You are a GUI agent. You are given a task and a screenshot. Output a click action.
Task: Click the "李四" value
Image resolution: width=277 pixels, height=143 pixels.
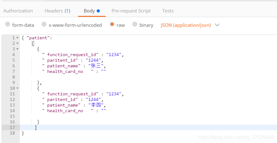[x=96, y=105]
